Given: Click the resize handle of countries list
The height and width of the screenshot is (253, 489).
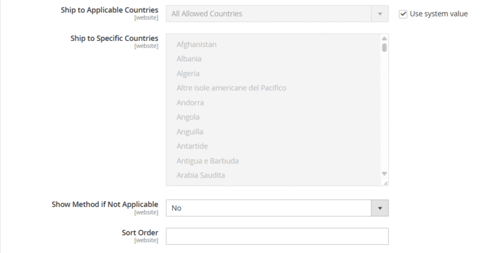Looking at the screenshot, I should coord(385,183).
